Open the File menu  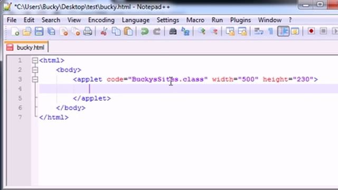12,20
